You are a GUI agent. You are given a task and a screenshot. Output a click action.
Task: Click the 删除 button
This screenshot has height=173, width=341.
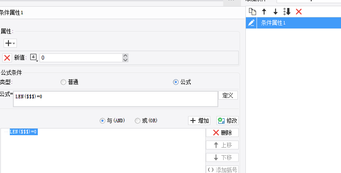pos(222,133)
